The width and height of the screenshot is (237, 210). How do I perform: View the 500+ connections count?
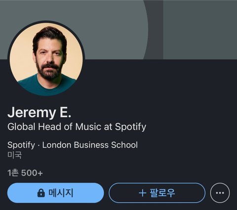(32, 173)
